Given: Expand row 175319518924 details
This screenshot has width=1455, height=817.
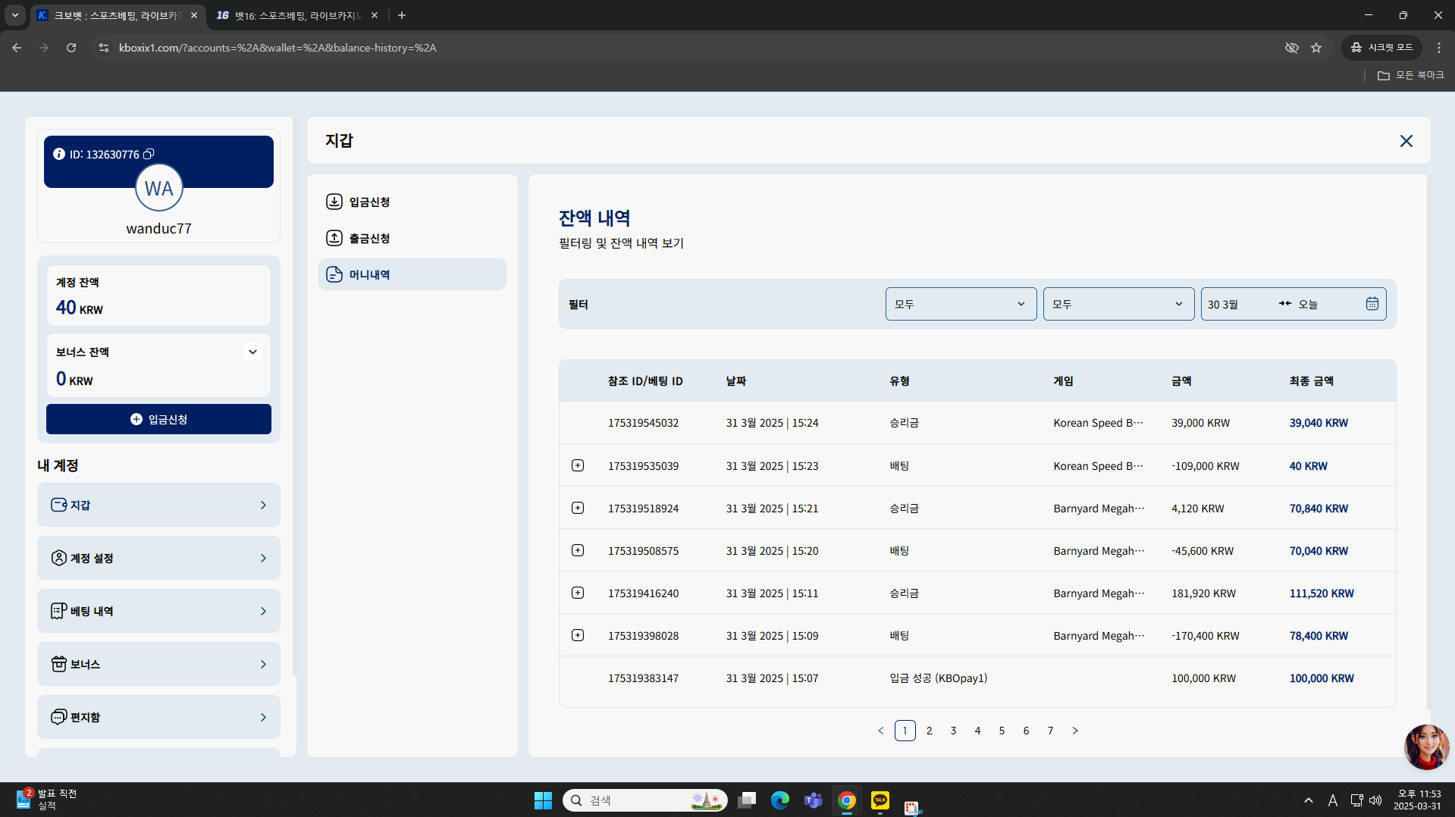Looking at the screenshot, I should pyautogui.click(x=578, y=508).
